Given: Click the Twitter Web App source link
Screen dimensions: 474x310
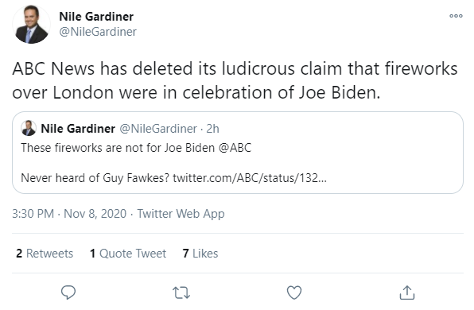Looking at the screenshot, I should [x=181, y=214].
